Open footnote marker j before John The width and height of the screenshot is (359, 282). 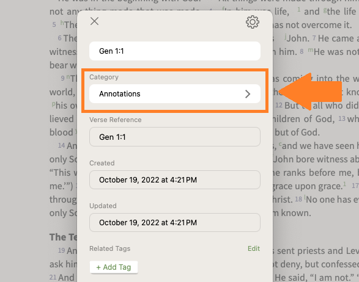tap(286, 36)
